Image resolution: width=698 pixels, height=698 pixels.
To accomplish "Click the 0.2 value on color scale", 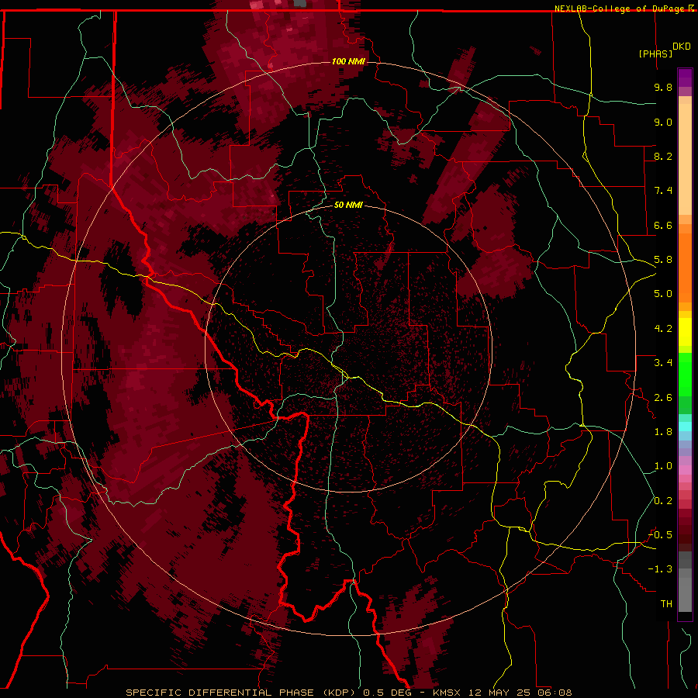I will (x=663, y=501).
